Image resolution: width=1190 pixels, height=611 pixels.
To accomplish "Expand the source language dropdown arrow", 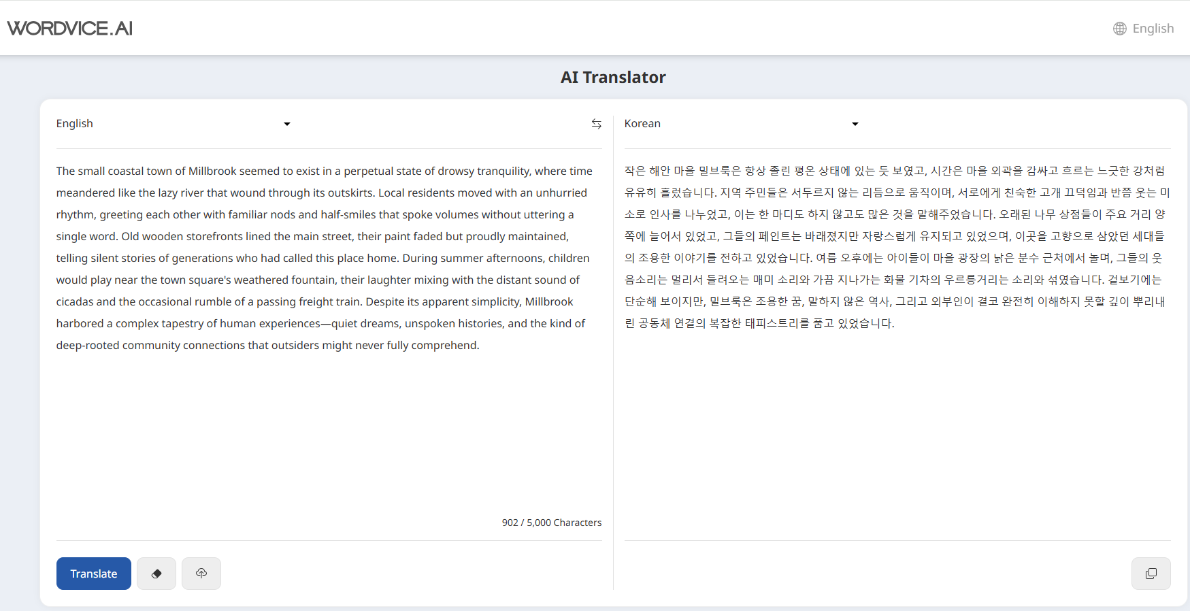I will (287, 124).
